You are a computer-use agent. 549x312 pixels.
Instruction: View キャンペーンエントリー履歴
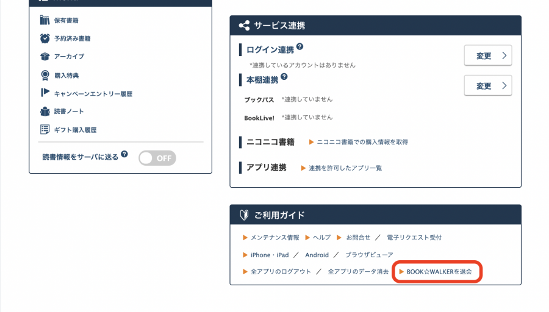tap(93, 94)
